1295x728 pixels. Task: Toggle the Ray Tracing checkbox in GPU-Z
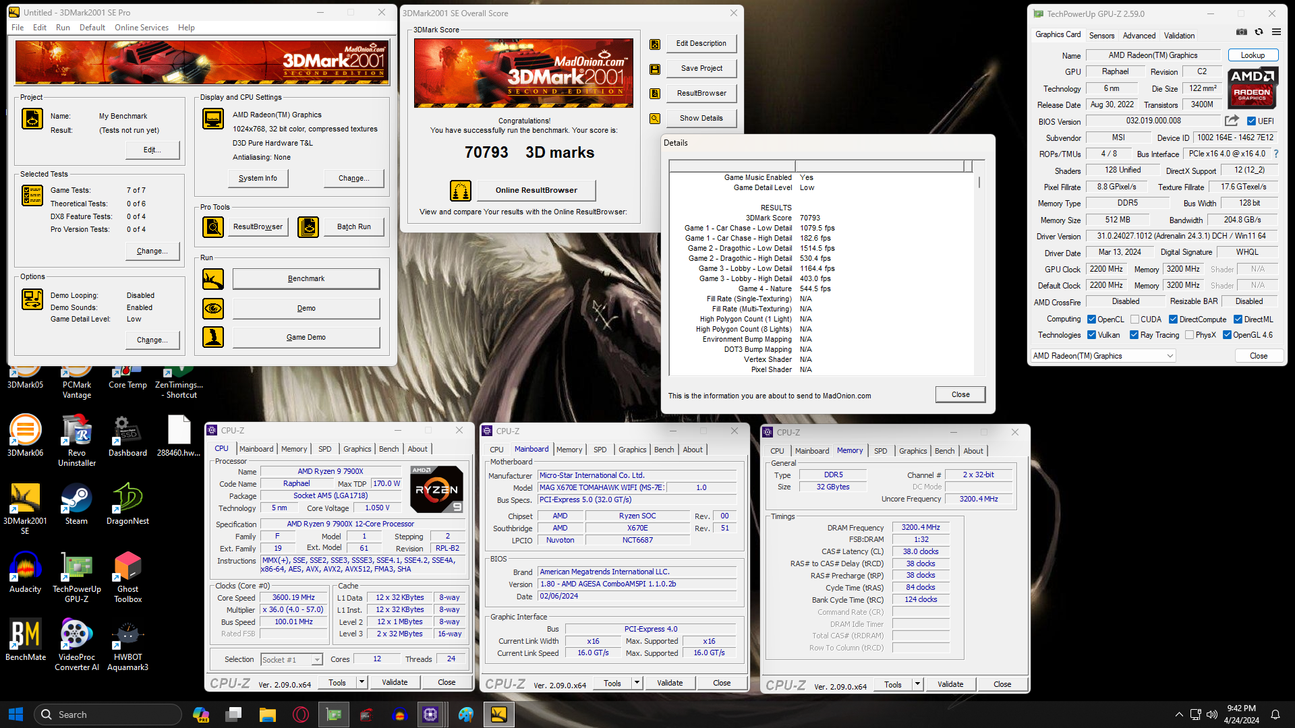point(1134,335)
